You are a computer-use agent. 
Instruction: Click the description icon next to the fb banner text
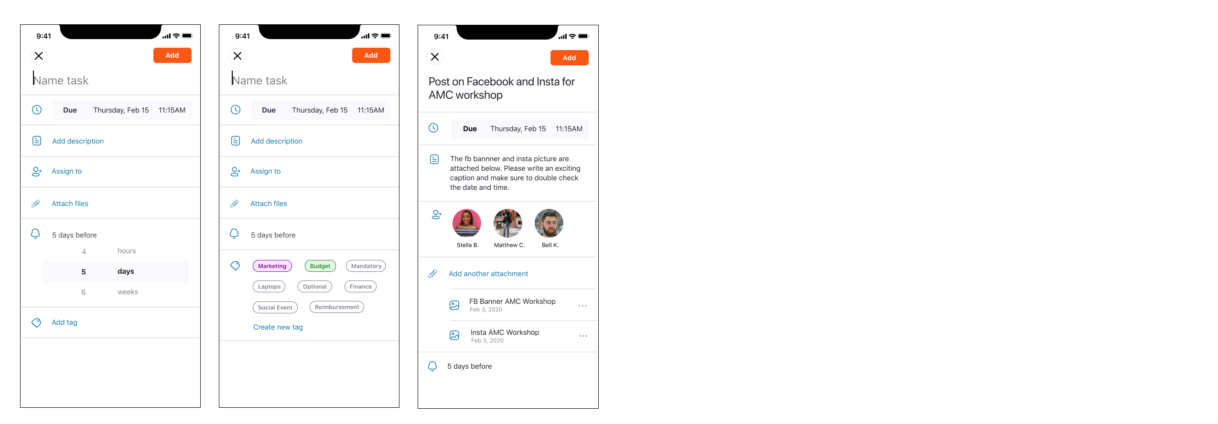[434, 159]
